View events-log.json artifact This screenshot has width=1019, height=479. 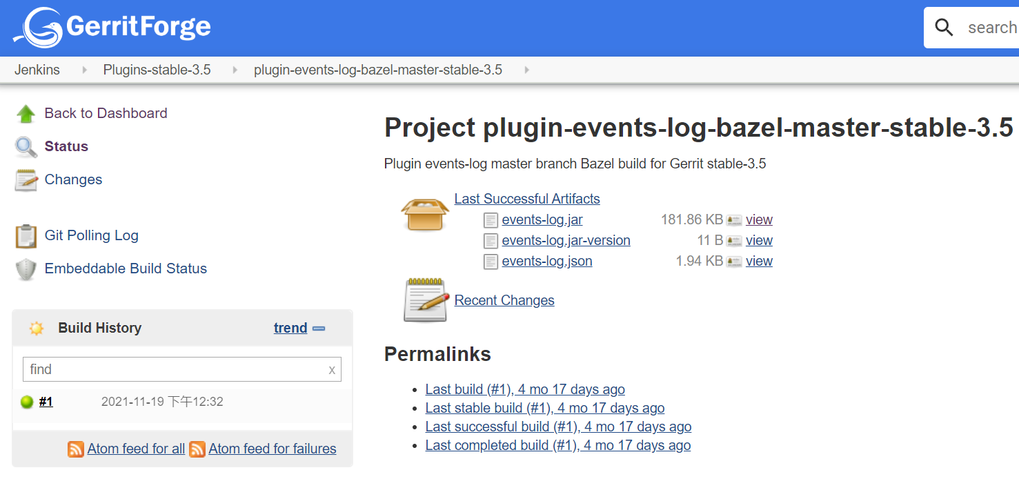(759, 261)
